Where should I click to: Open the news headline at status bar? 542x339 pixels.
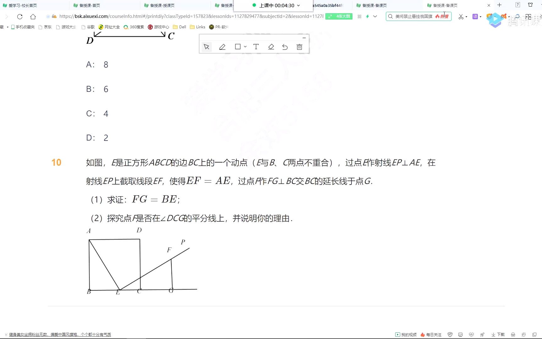tap(60, 335)
